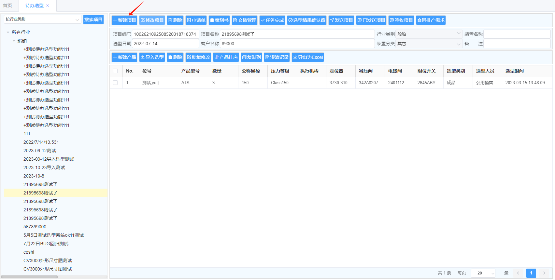Check the checkbox for row 1
The width and height of the screenshot is (555, 280).
(x=115, y=83)
